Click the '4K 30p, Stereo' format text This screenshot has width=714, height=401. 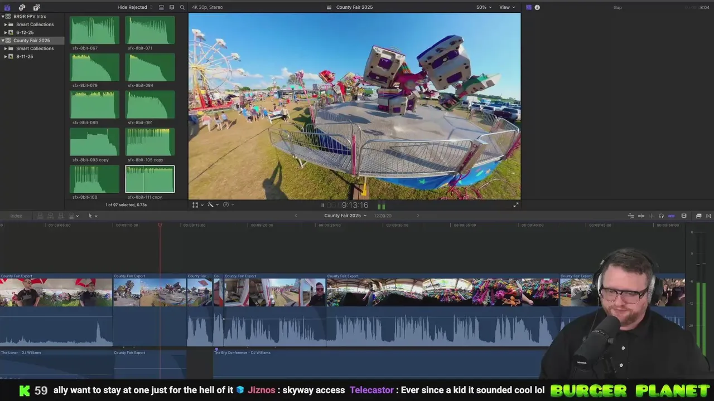point(208,7)
